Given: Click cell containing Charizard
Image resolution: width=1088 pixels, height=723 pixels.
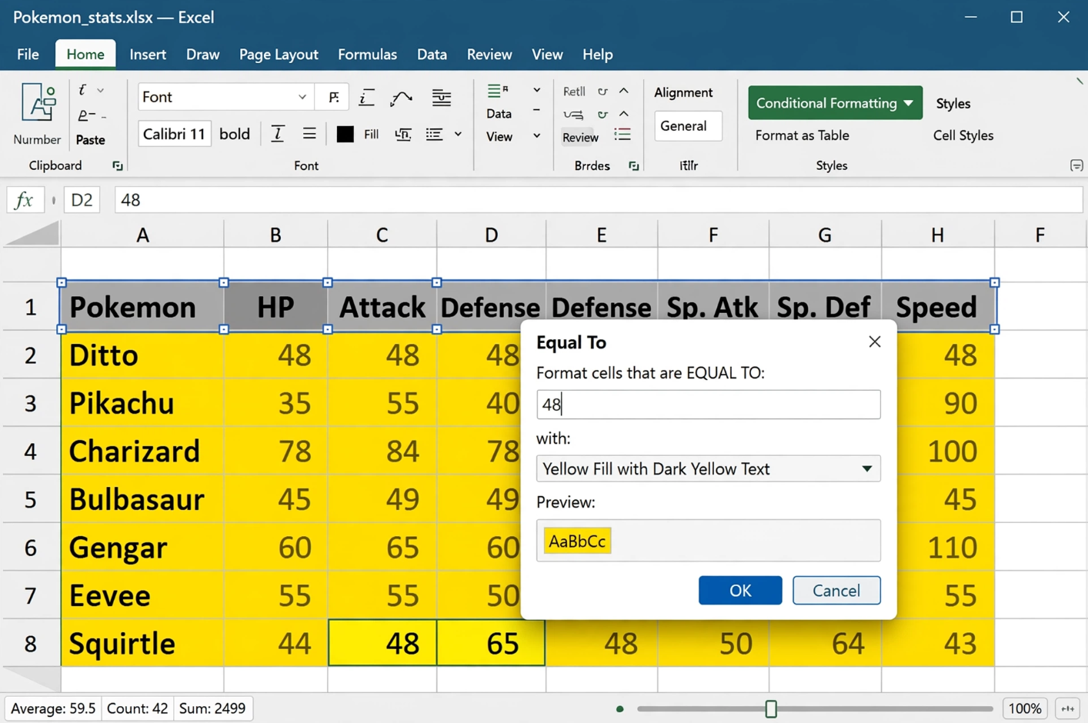Looking at the screenshot, I should [x=142, y=451].
